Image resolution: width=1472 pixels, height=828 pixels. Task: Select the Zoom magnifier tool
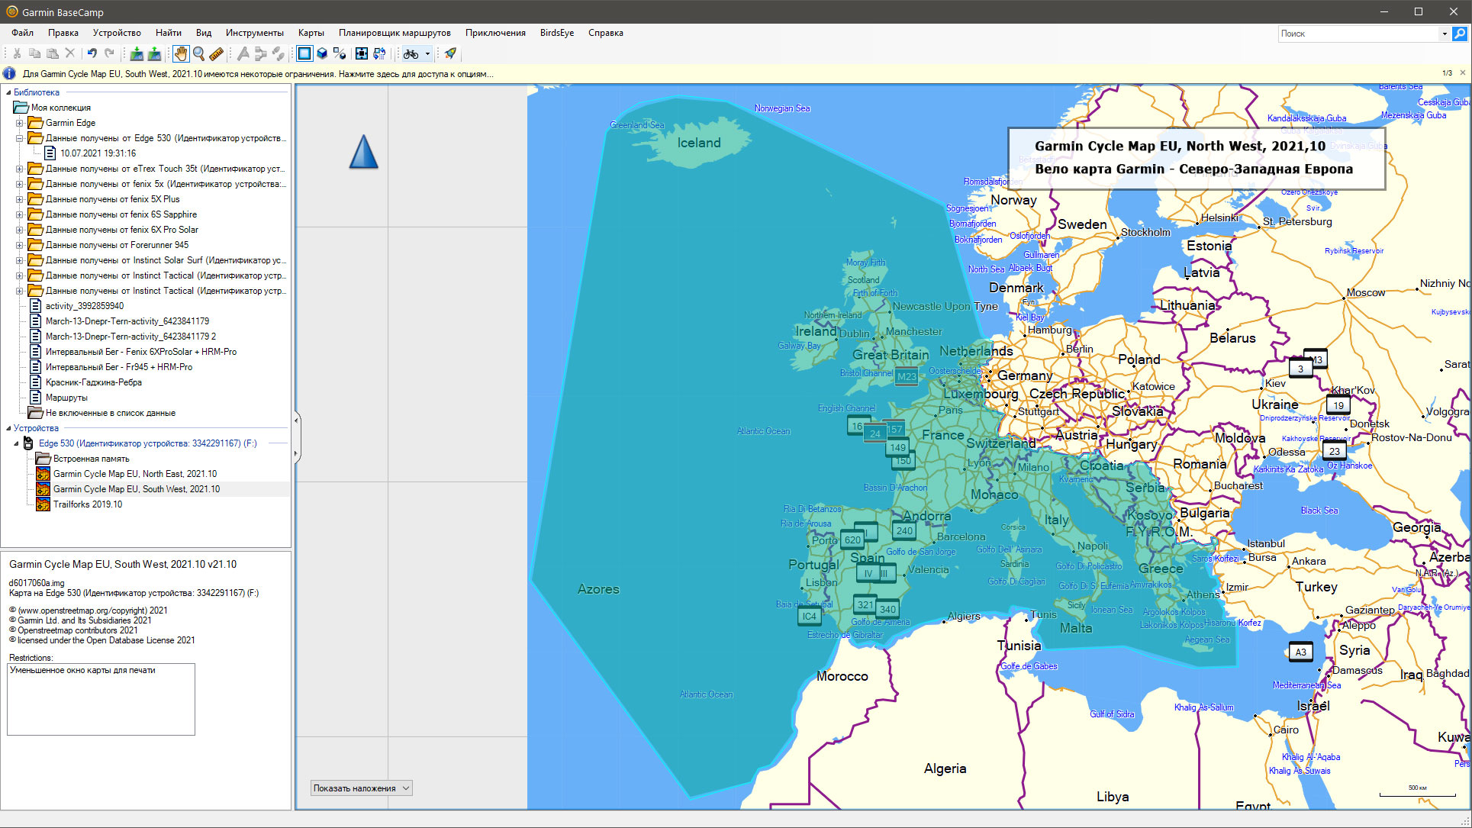pyautogui.click(x=198, y=53)
